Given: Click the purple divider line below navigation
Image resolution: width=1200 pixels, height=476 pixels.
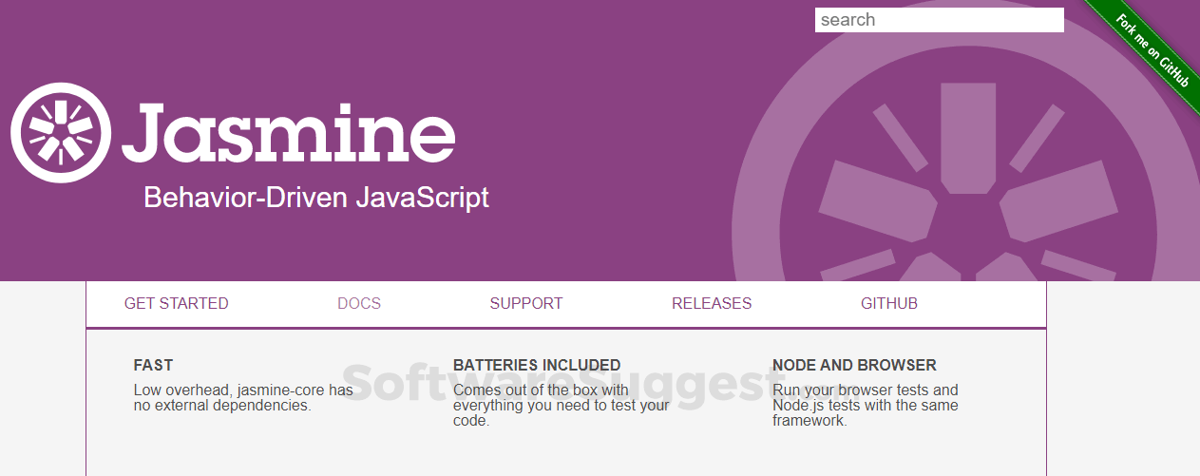Looking at the screenshot, I should tap(565, 328).
